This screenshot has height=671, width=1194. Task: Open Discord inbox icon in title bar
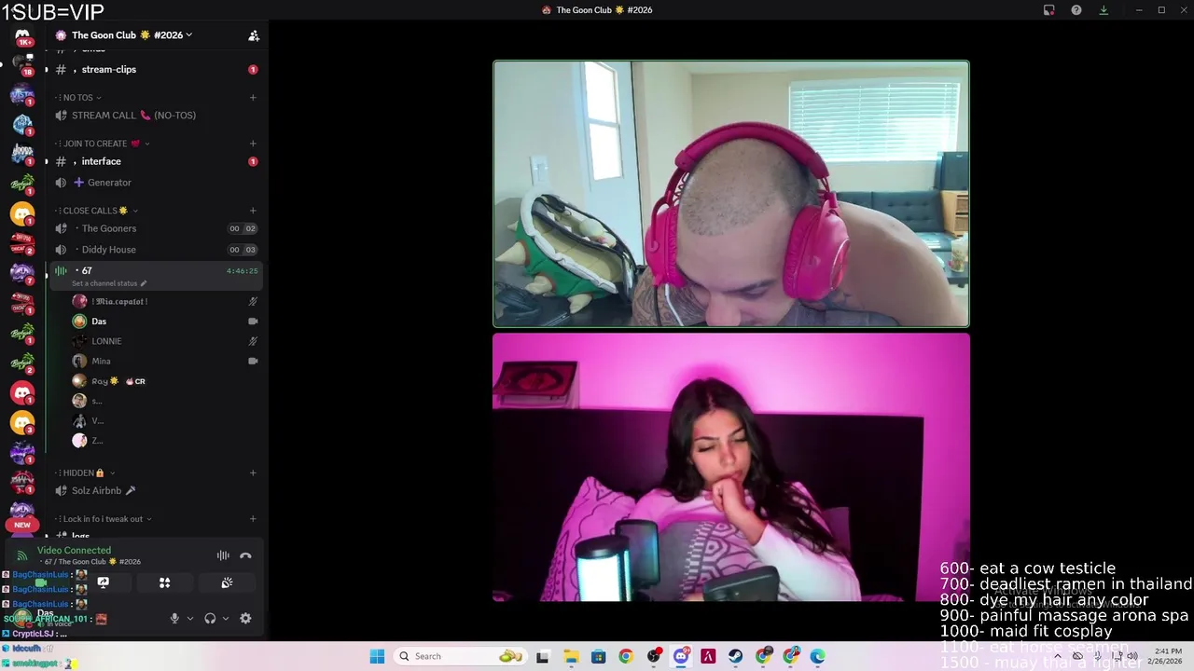pos(1048,10)
